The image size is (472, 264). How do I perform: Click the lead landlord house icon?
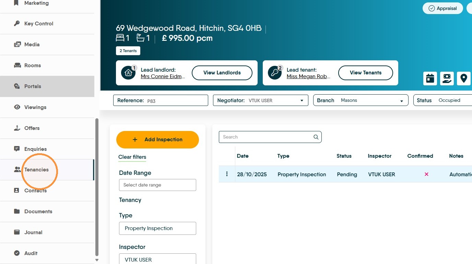(128, 73)
